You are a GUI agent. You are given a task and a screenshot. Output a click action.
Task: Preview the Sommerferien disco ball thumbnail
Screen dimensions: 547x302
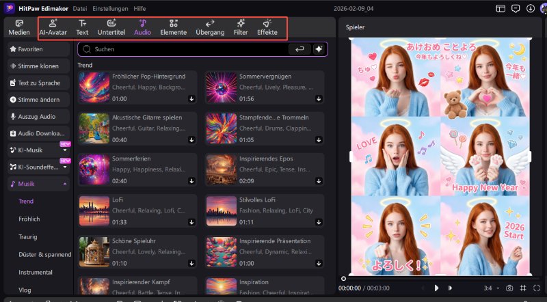[x=94, y=169]
